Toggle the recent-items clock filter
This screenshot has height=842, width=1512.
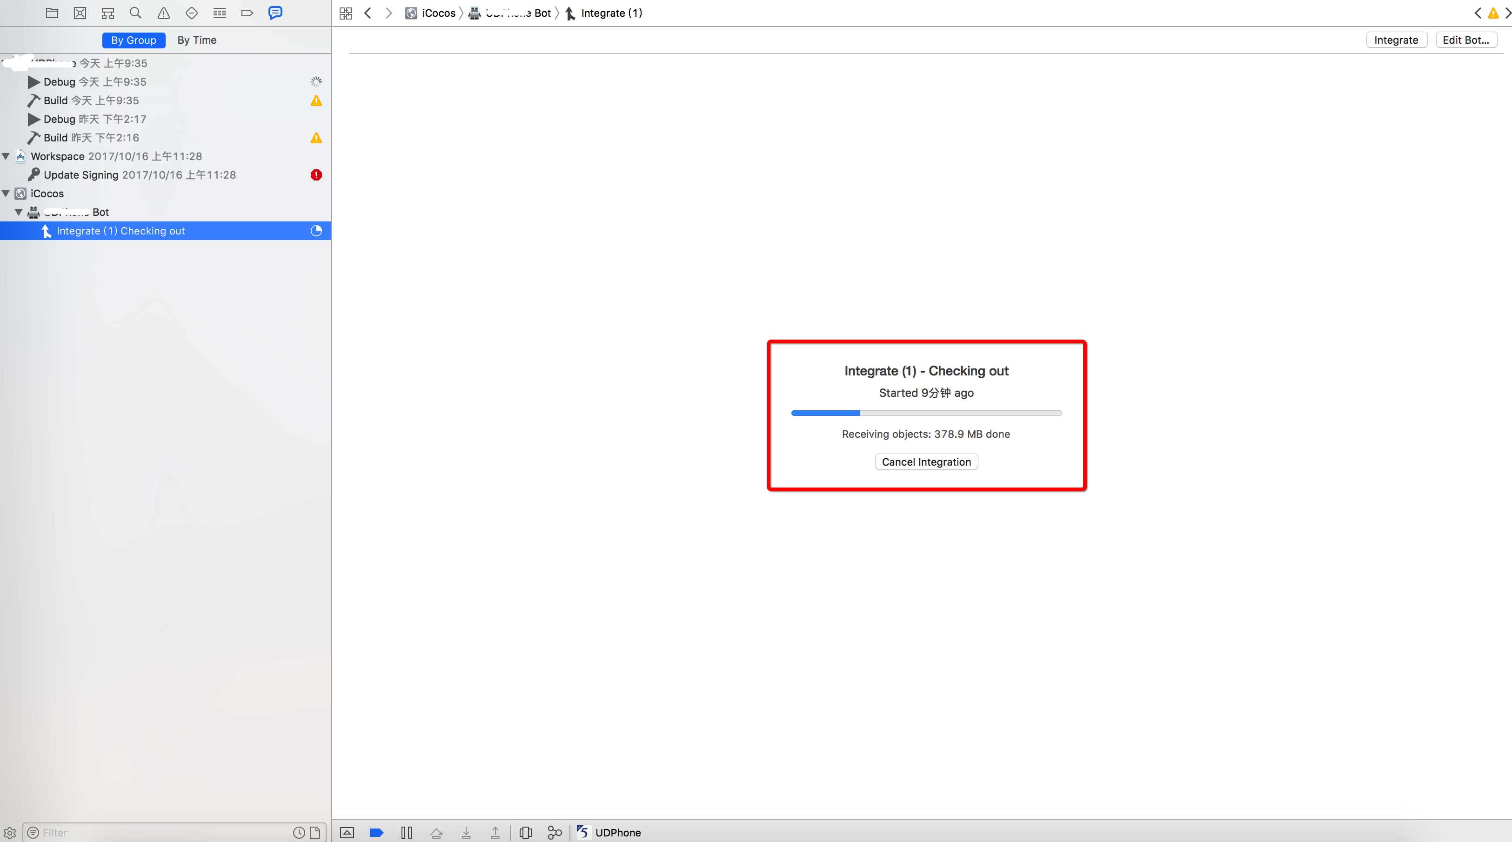pyautogui.click(x=299, y=832)
